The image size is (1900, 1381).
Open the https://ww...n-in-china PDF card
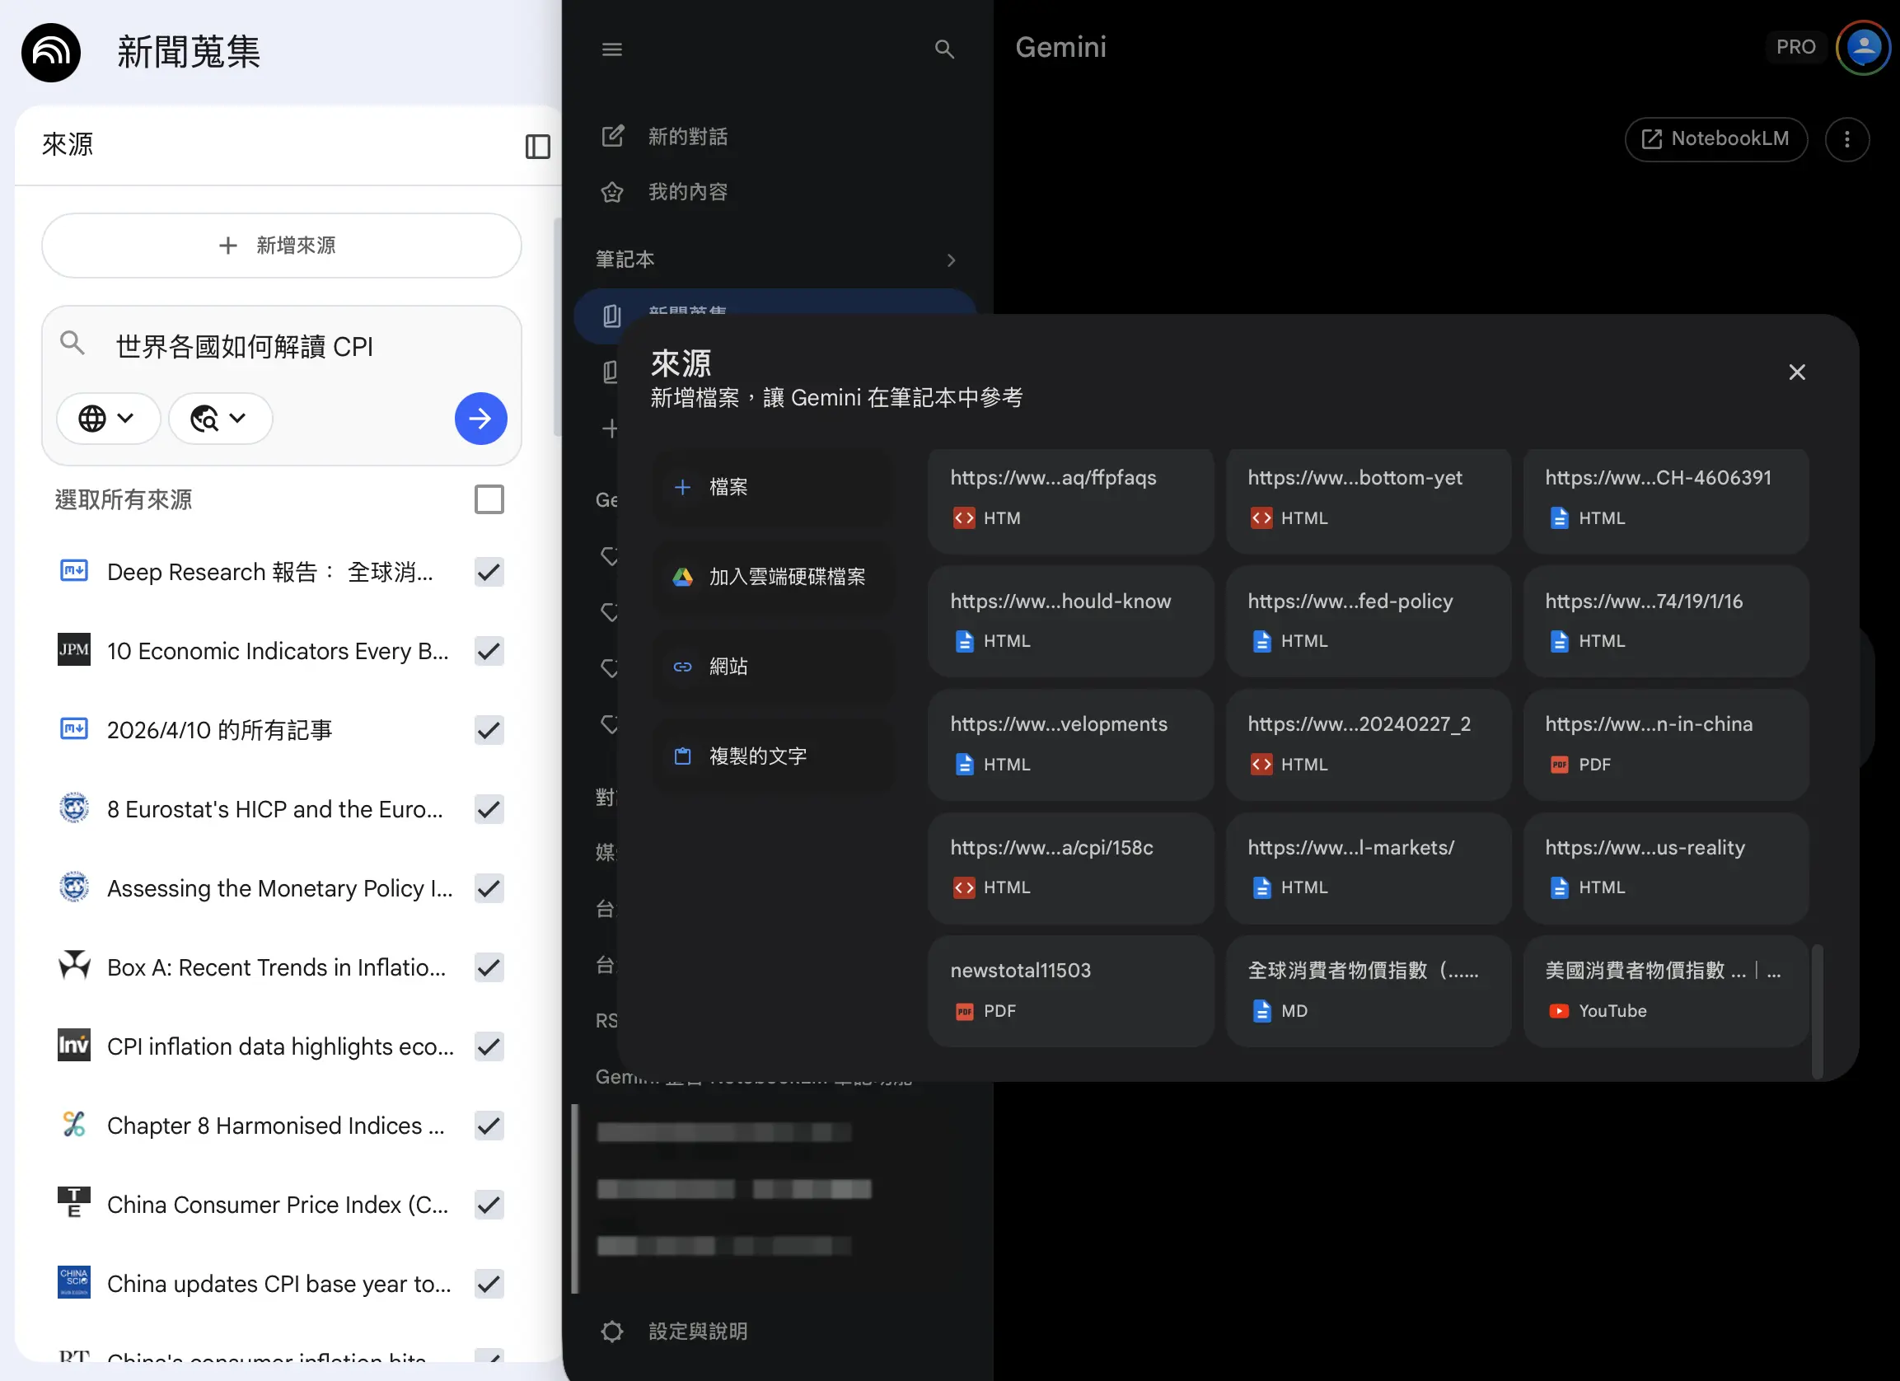click(1665, 744)
